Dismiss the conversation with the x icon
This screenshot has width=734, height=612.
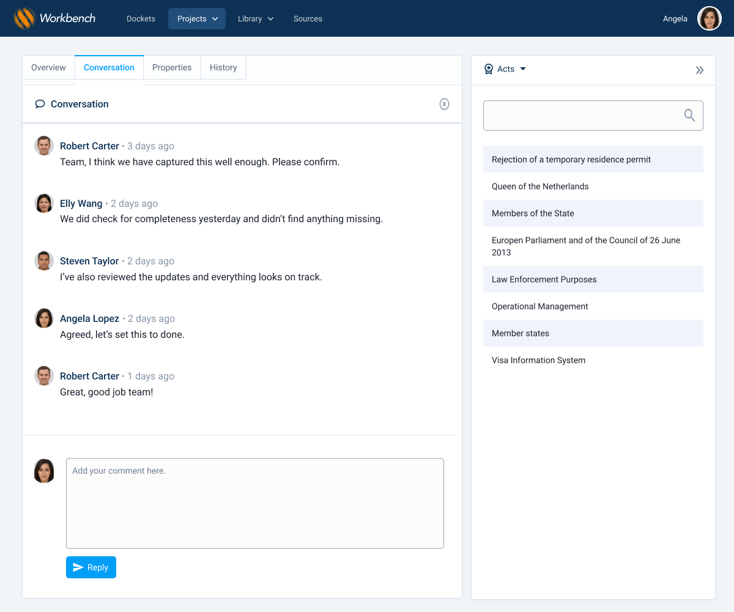point(444,104)
